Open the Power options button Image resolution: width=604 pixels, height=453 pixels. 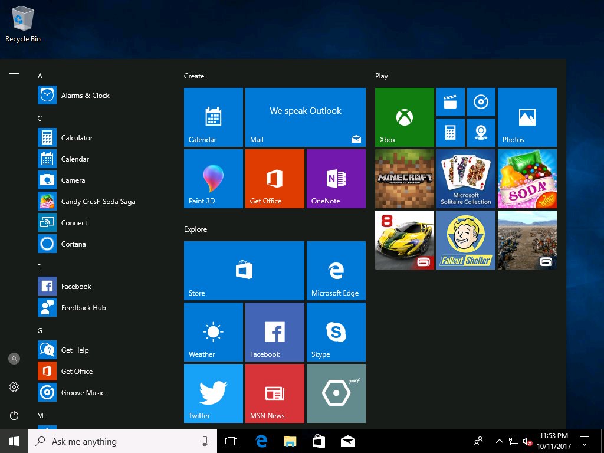pyautogui.click(x=14, y=415)
